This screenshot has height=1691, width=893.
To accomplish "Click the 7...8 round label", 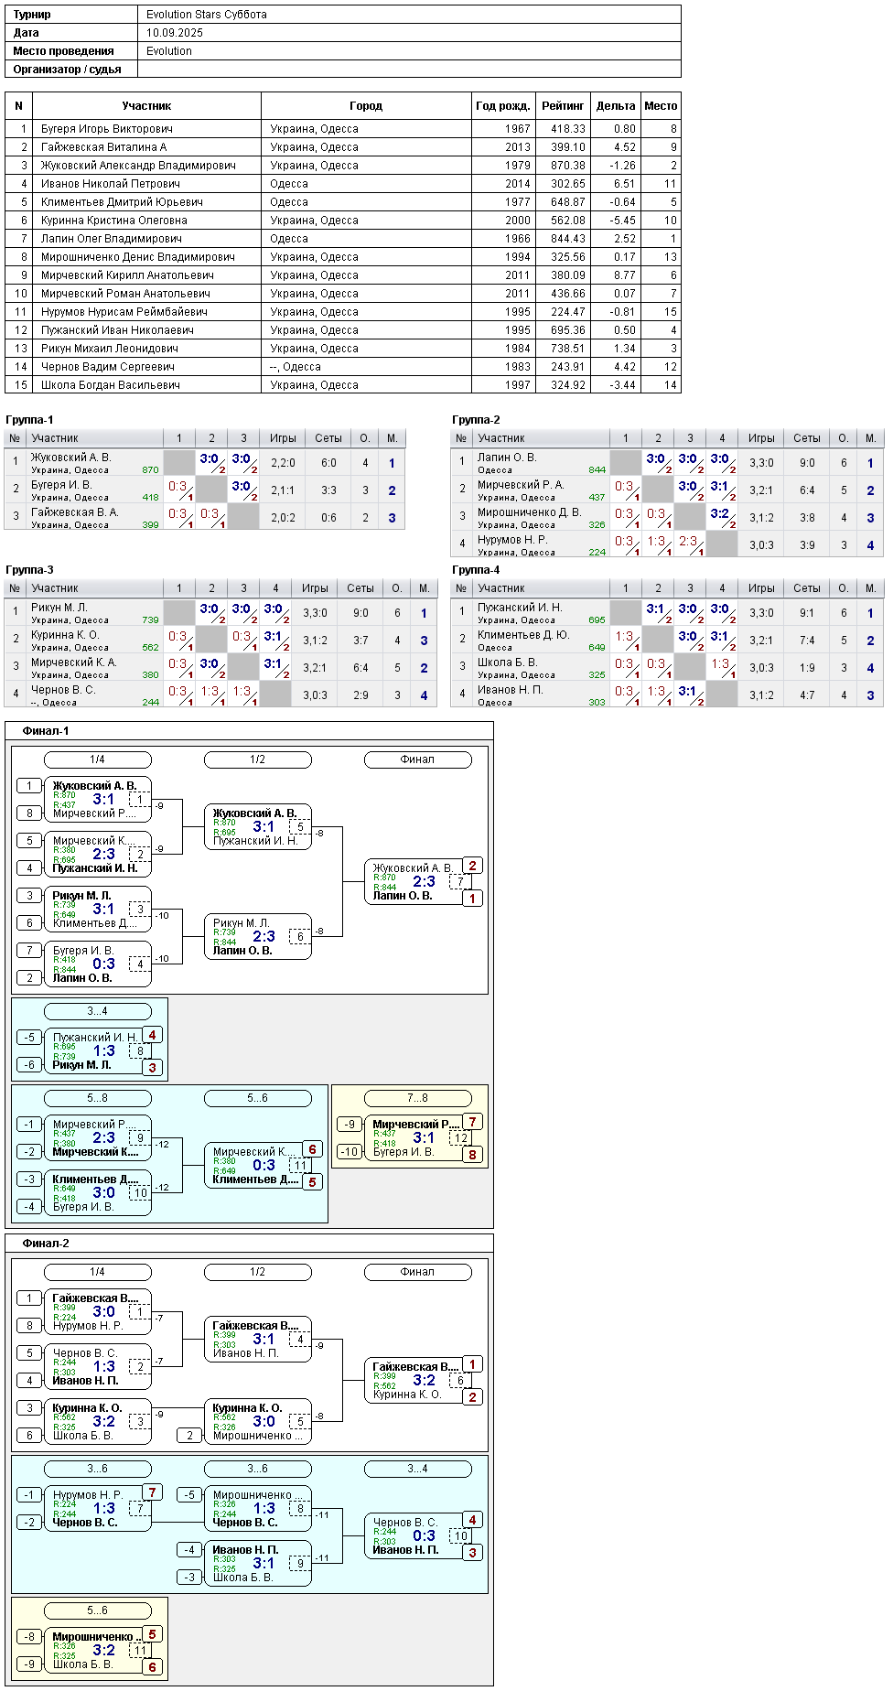I will point(418,1098).
